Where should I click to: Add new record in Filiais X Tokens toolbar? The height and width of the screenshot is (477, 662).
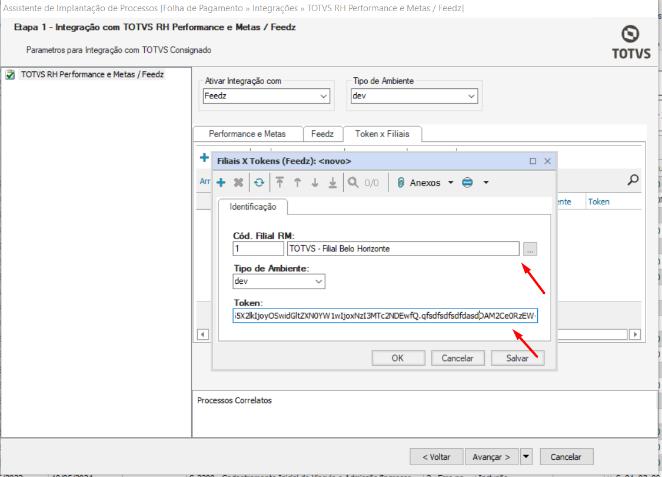pos(221,183)
